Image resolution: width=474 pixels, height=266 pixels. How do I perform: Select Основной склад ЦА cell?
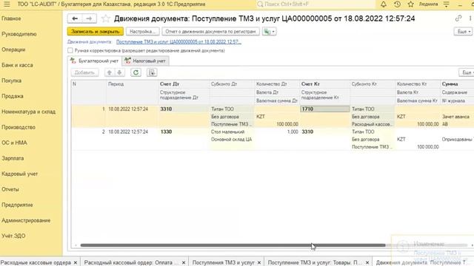[232, 140]
